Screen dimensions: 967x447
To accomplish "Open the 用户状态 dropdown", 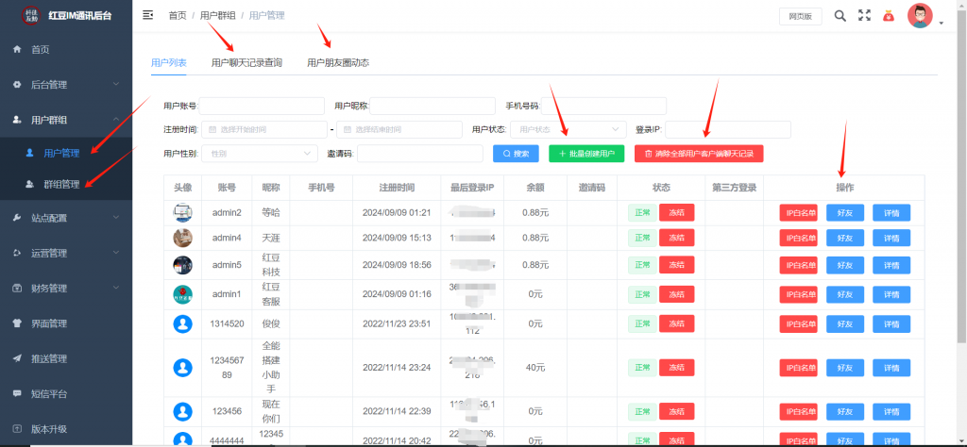I will click(x=569, y=129).
